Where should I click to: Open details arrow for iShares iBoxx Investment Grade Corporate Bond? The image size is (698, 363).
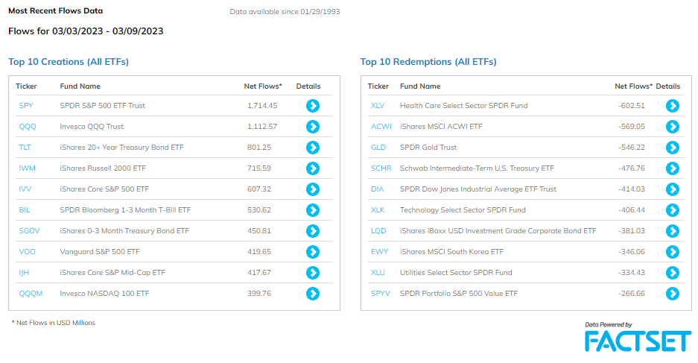pos(672,231)
